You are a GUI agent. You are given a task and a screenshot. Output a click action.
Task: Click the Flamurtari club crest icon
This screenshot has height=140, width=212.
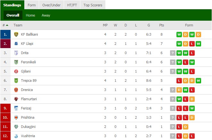tap(16, 99)
